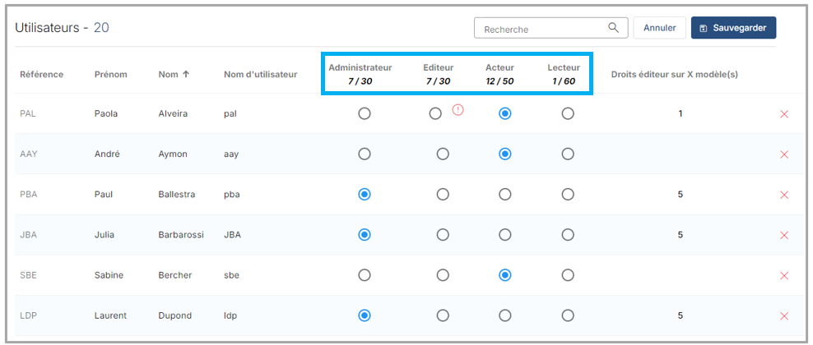The height and width of the screenshot is (345, 813).
Task: Delete Paul Ballestra with red X icon
Action: coord(783,195)
